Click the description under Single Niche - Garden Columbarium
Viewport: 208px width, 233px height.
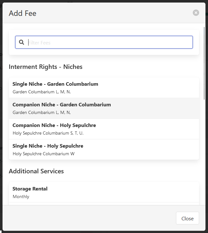coord(42,92)
